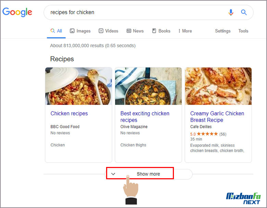Click the blue magnifying glass search icon
267x208 pixels.
(244, 12)
